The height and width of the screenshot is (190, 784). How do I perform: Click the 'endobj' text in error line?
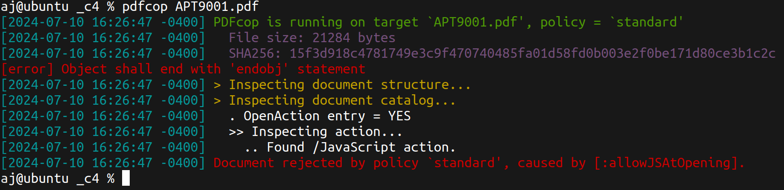259,69
